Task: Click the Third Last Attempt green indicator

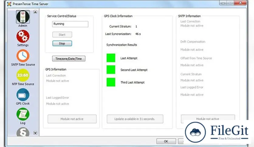Action: tap(111, 82)
